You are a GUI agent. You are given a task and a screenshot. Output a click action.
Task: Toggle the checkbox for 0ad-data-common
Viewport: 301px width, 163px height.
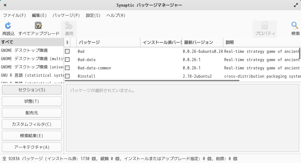coord(67,68)
